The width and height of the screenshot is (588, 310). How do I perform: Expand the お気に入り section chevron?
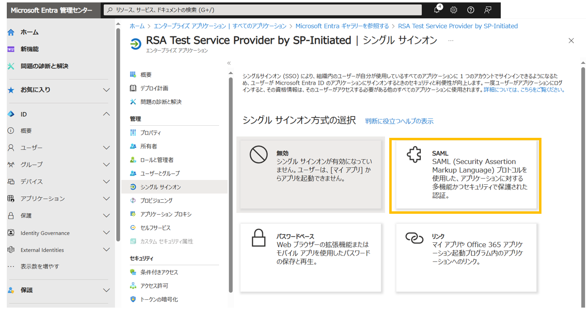[107, 90]
